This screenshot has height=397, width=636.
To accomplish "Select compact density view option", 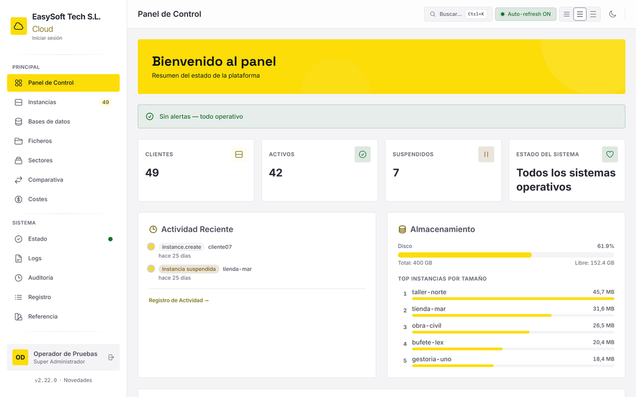I will pyautogui.click(x=567, y=14).
